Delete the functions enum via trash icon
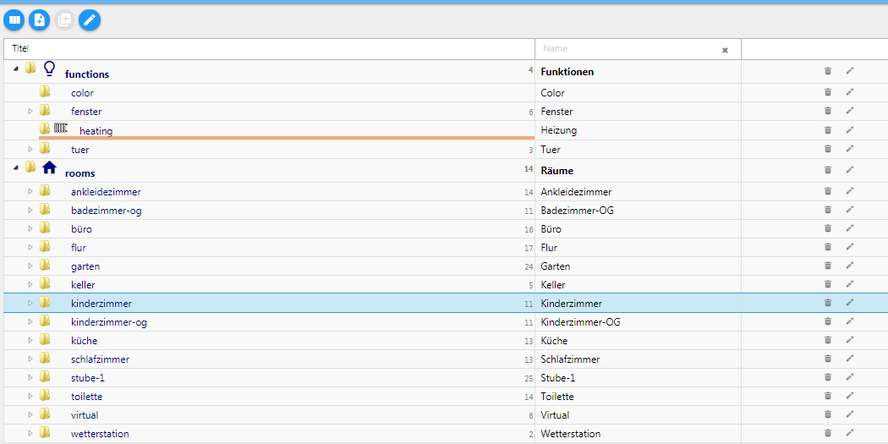 (x=828, y=71)
